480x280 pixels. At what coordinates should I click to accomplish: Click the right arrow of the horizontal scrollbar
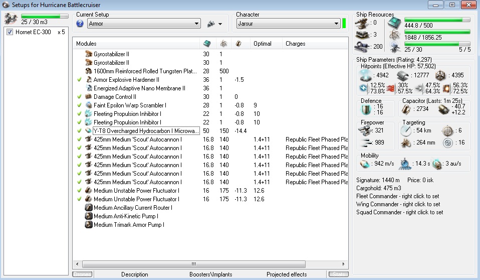coord(344,264)
